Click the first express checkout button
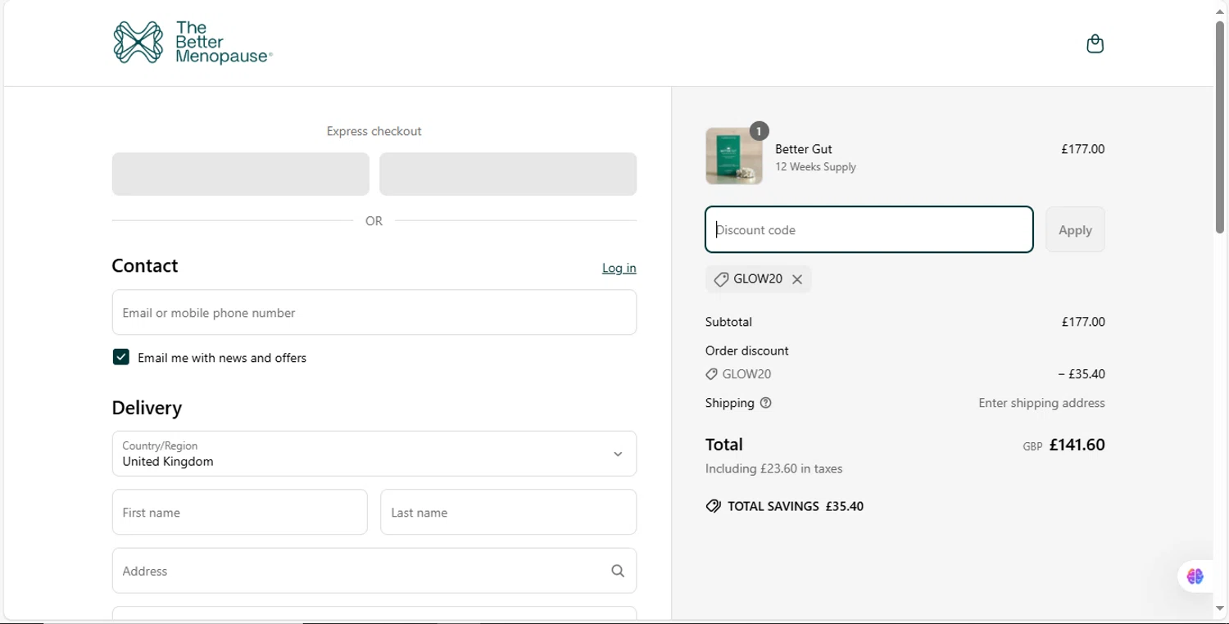1229x624 pixels. 241,174
